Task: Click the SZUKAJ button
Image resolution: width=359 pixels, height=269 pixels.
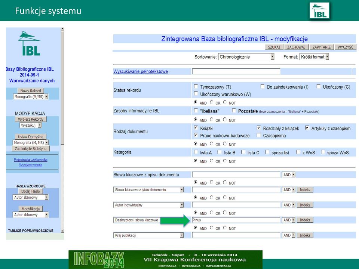Action: [274, 47]
